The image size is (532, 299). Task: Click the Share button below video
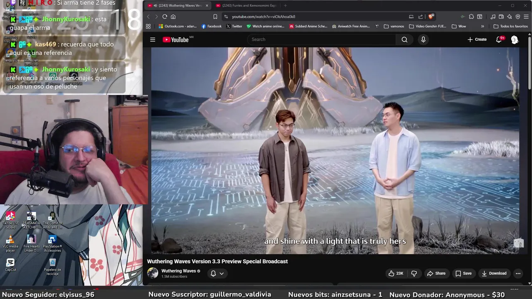[x=436, y=273]
